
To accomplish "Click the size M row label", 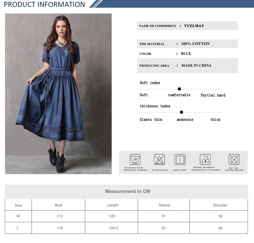I will click(18, 216).
